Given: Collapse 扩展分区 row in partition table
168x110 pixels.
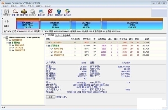Looking at the screenshot, I should pos(47,46).
